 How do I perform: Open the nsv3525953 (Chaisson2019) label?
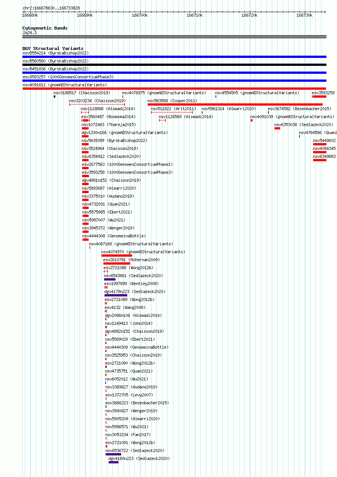[133, 355]
